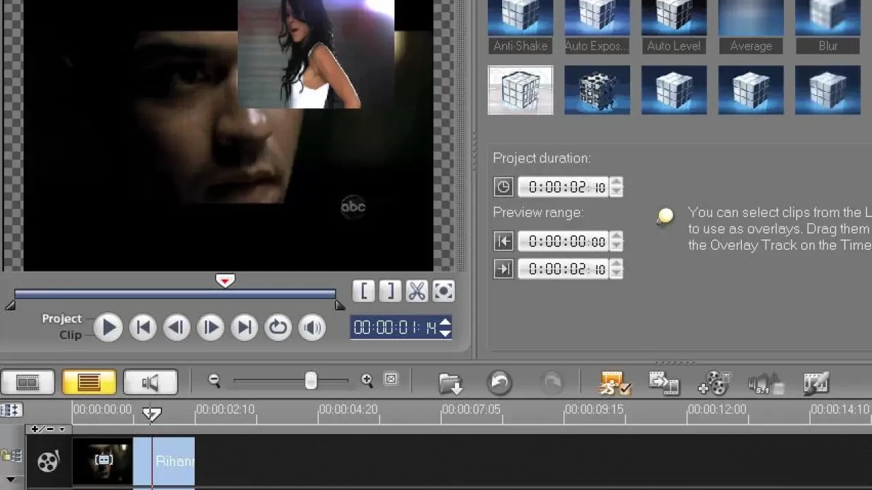Viewport: 872px width, 490px height.
Task: Click the scissors Cut Clip icon
Action: click(x=416, y=291)
